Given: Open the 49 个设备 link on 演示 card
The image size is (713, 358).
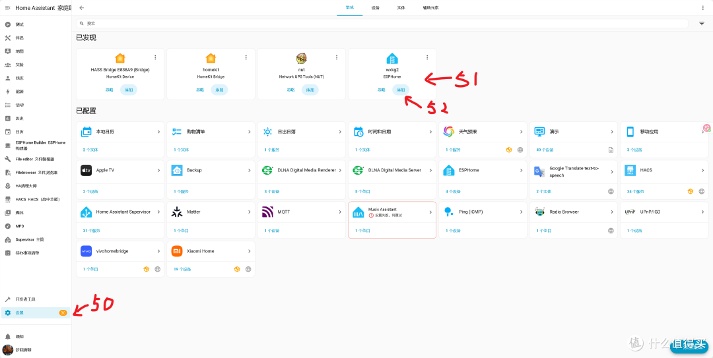Looking at the screenshot, I should (545, 150).
